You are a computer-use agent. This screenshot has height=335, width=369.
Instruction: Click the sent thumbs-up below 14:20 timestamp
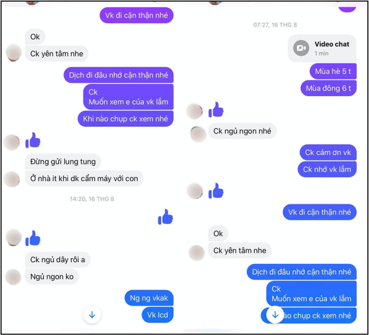(x=165, y=217)
